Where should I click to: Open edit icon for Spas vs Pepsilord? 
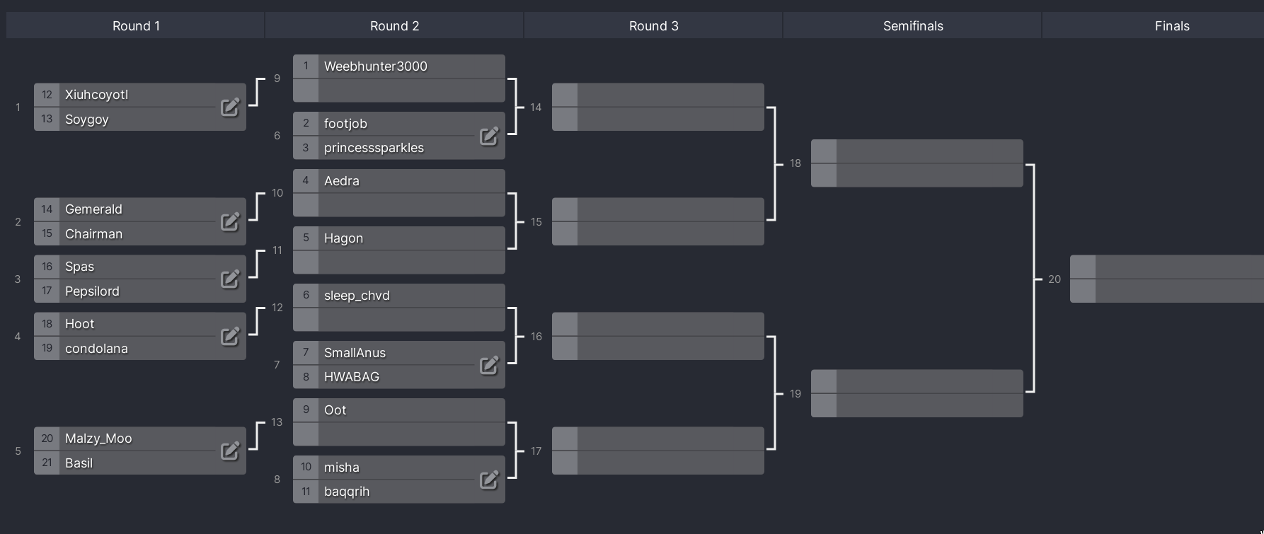pos(230,279)
